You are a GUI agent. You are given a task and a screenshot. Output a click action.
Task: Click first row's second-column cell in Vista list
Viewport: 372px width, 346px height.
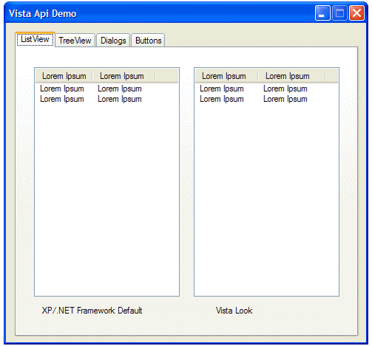[x=285, y=89]
